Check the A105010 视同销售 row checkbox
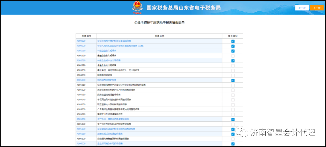Screen dimensions: 326x147 click(x=233, y=85)
